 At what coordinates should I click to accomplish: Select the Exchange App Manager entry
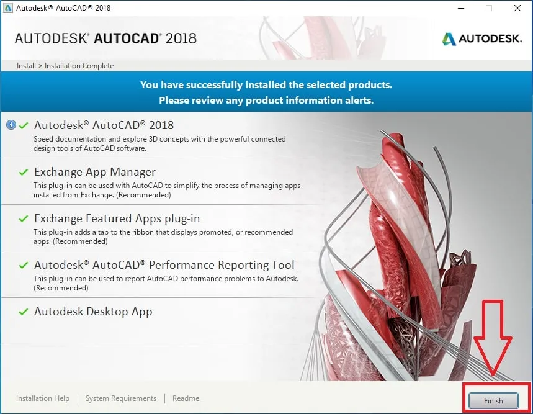point(95,171)
